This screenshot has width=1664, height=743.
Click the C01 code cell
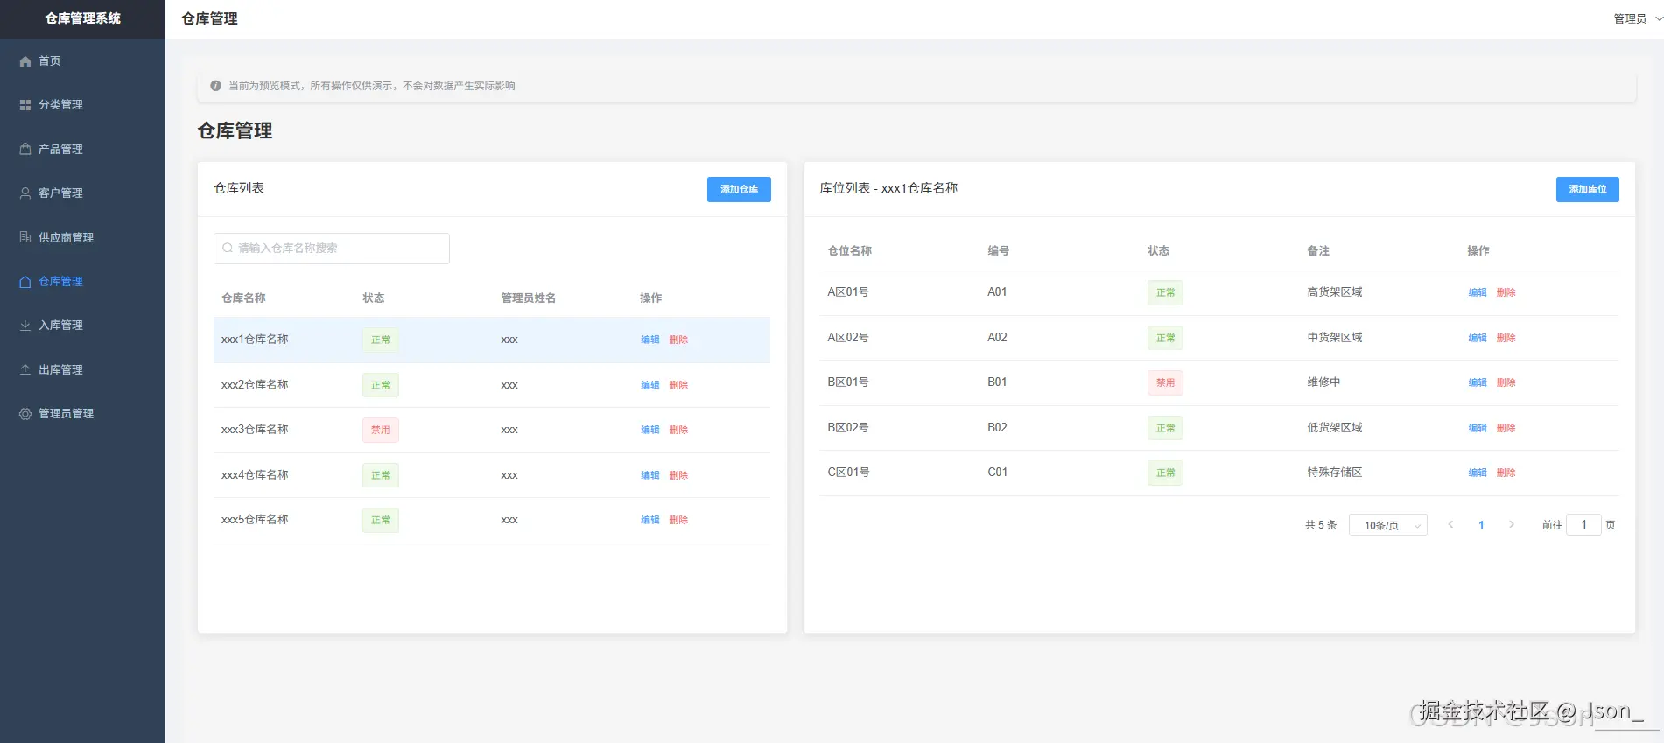997,473
